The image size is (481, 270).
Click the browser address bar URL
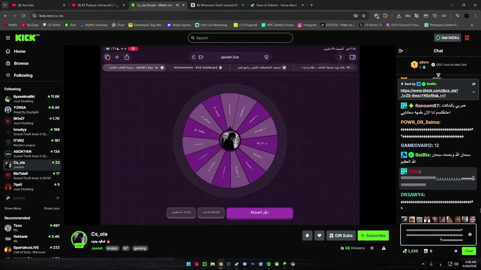51,16
